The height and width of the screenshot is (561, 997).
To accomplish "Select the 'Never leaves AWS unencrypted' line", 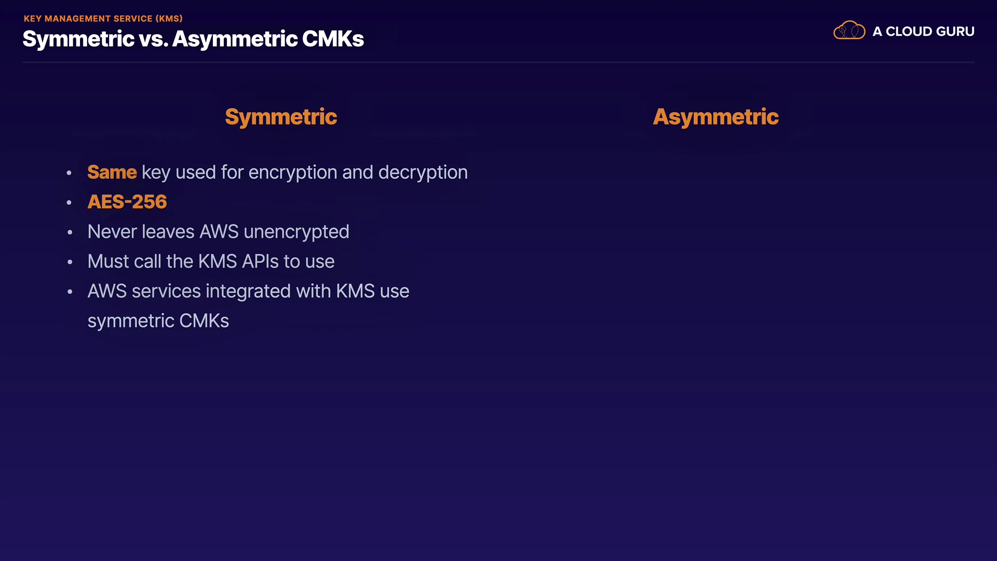I will tap(218, 232).
